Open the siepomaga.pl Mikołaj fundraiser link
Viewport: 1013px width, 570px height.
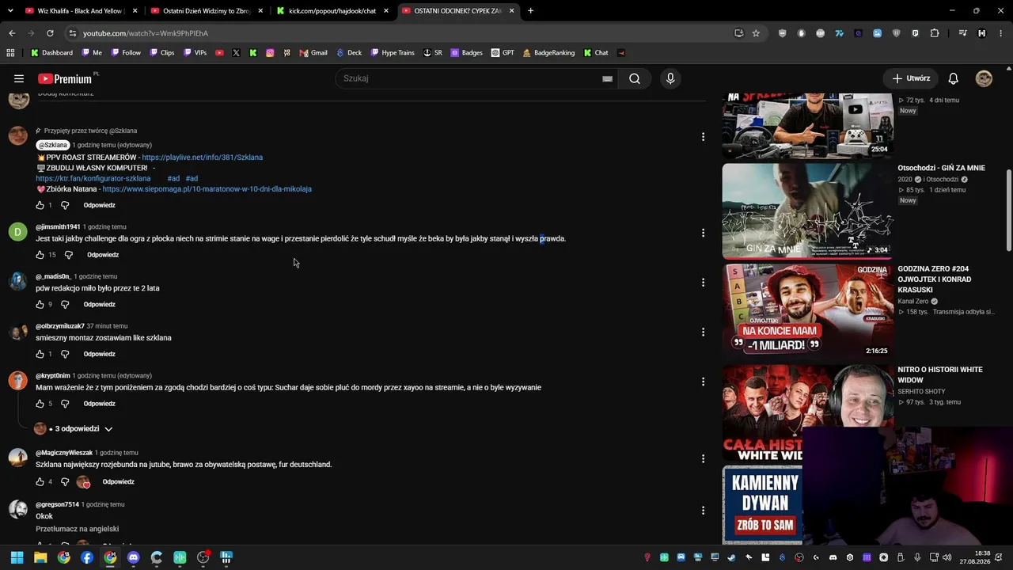tap(207, 189)
